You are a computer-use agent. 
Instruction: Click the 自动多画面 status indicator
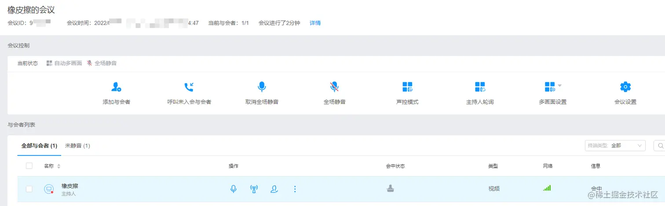click(x=64, y=63)
